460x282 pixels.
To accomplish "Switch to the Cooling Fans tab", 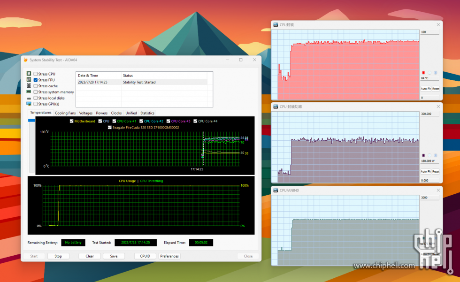I will pyautogui.click(x=65, y=113).
